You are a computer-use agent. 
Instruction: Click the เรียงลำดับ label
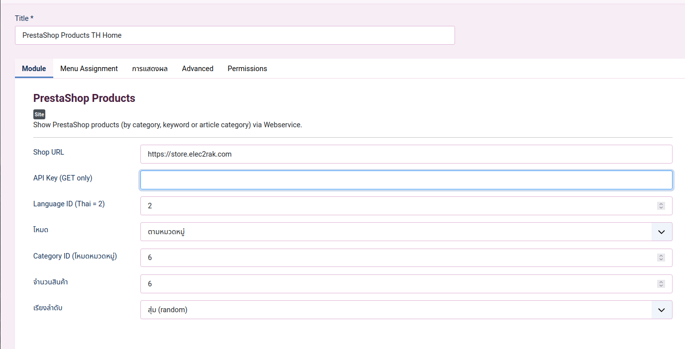pos(48,308)
